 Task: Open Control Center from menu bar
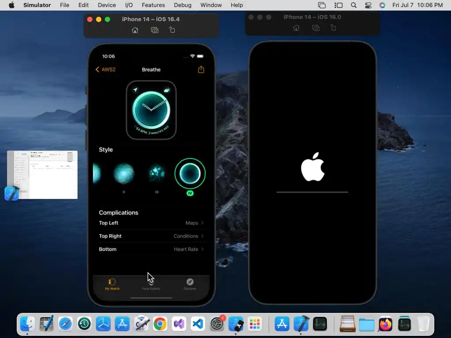coord(368,5)
